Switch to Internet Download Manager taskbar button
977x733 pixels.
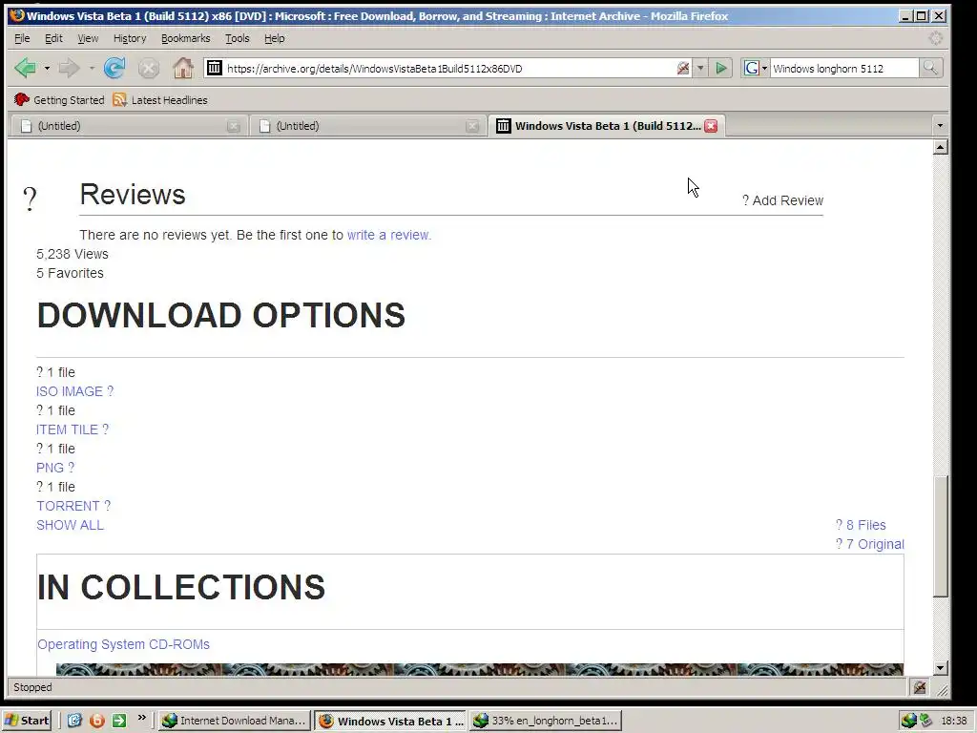click(234, 721)
